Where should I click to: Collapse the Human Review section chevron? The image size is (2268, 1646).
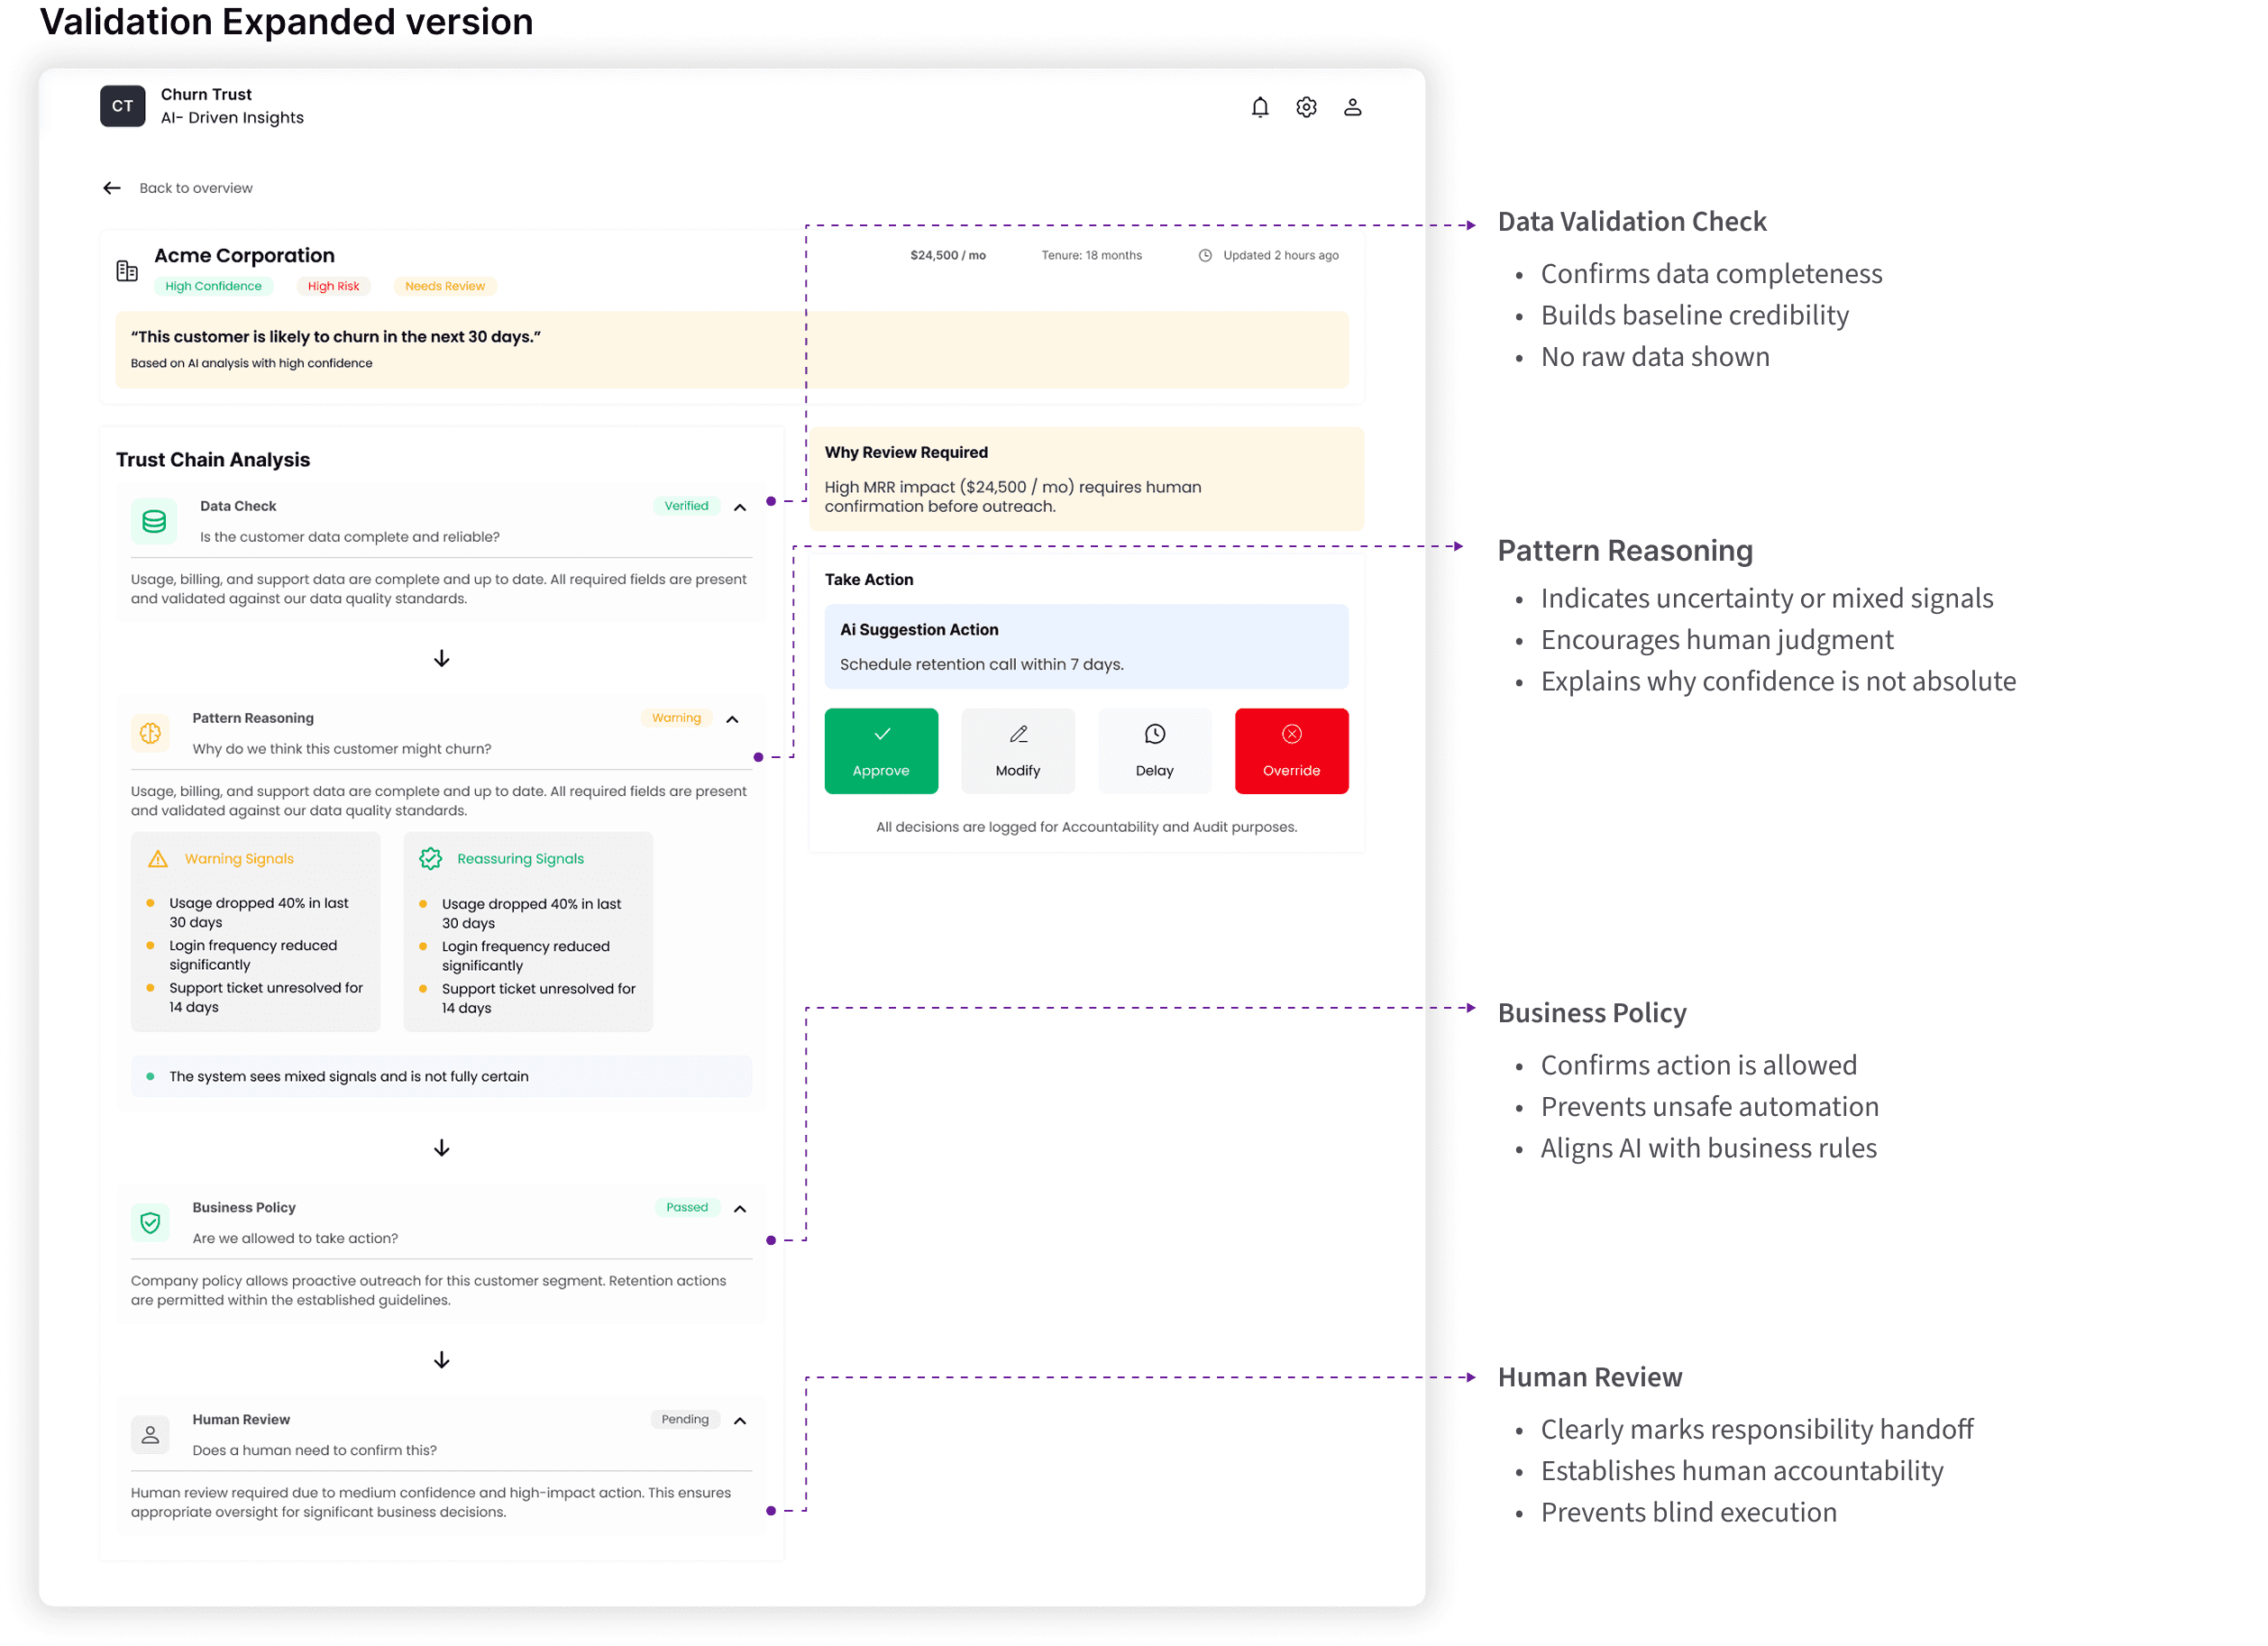point(740,1420)
